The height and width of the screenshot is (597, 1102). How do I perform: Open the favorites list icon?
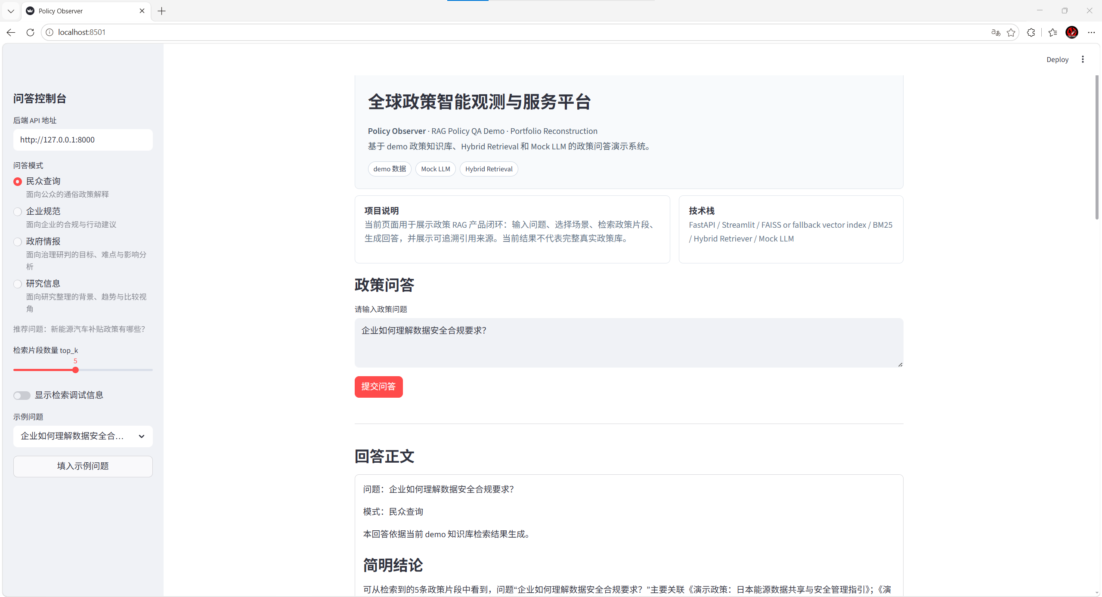1052,32
